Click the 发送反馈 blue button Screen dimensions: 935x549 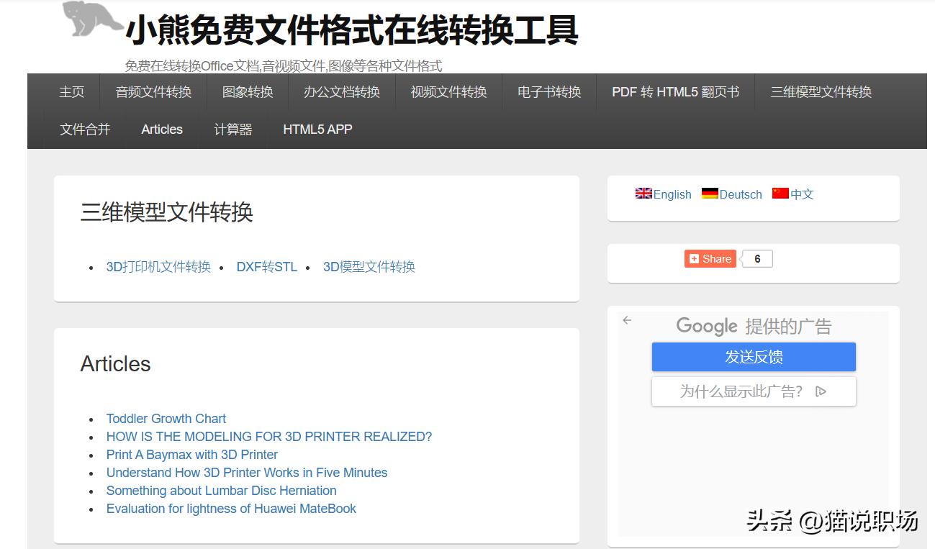pos(753,356)
